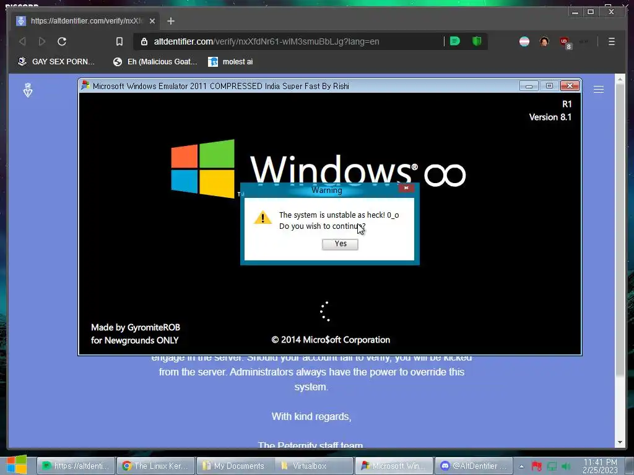Viewport: 634px width, 475px height.
Task: Minimize the browser window
Action: click(575, 12)
